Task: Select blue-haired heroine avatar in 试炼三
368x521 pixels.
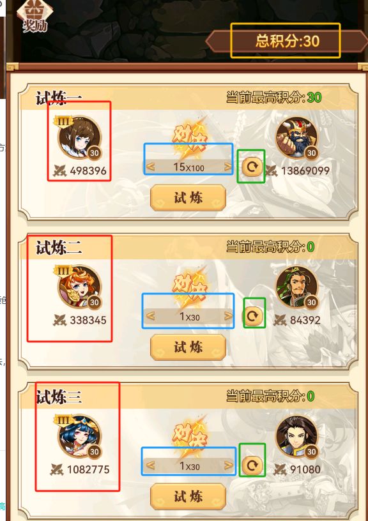Action: pos(79,436)
